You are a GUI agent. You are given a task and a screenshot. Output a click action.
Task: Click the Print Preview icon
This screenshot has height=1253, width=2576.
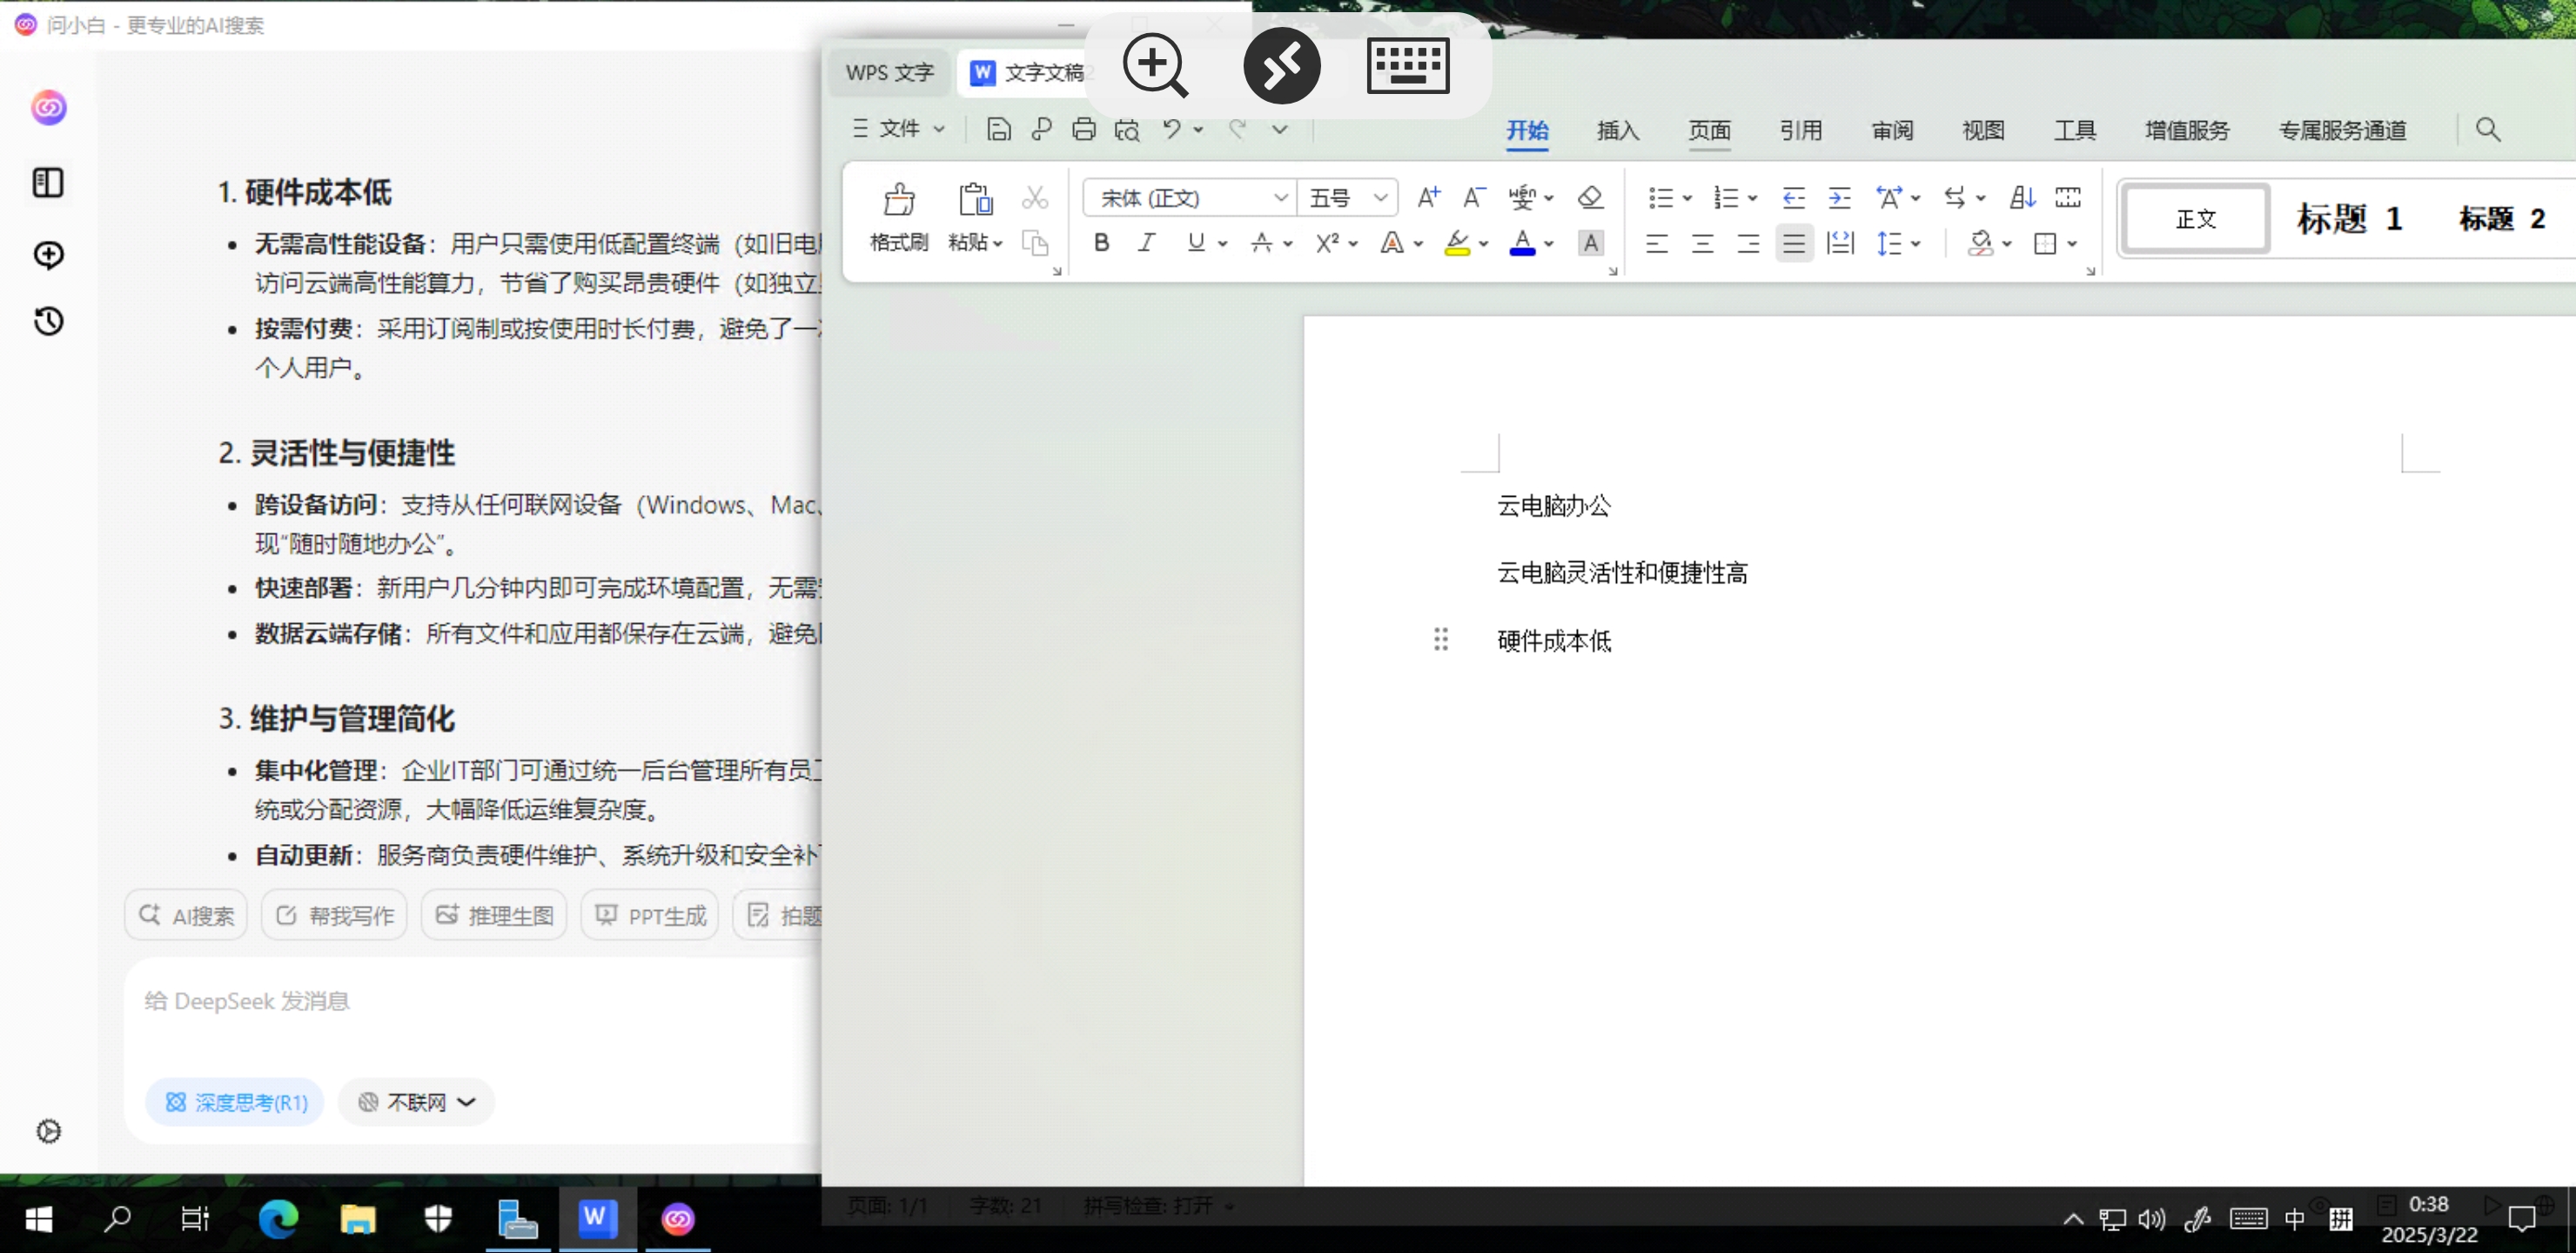tap(1127, 129)
